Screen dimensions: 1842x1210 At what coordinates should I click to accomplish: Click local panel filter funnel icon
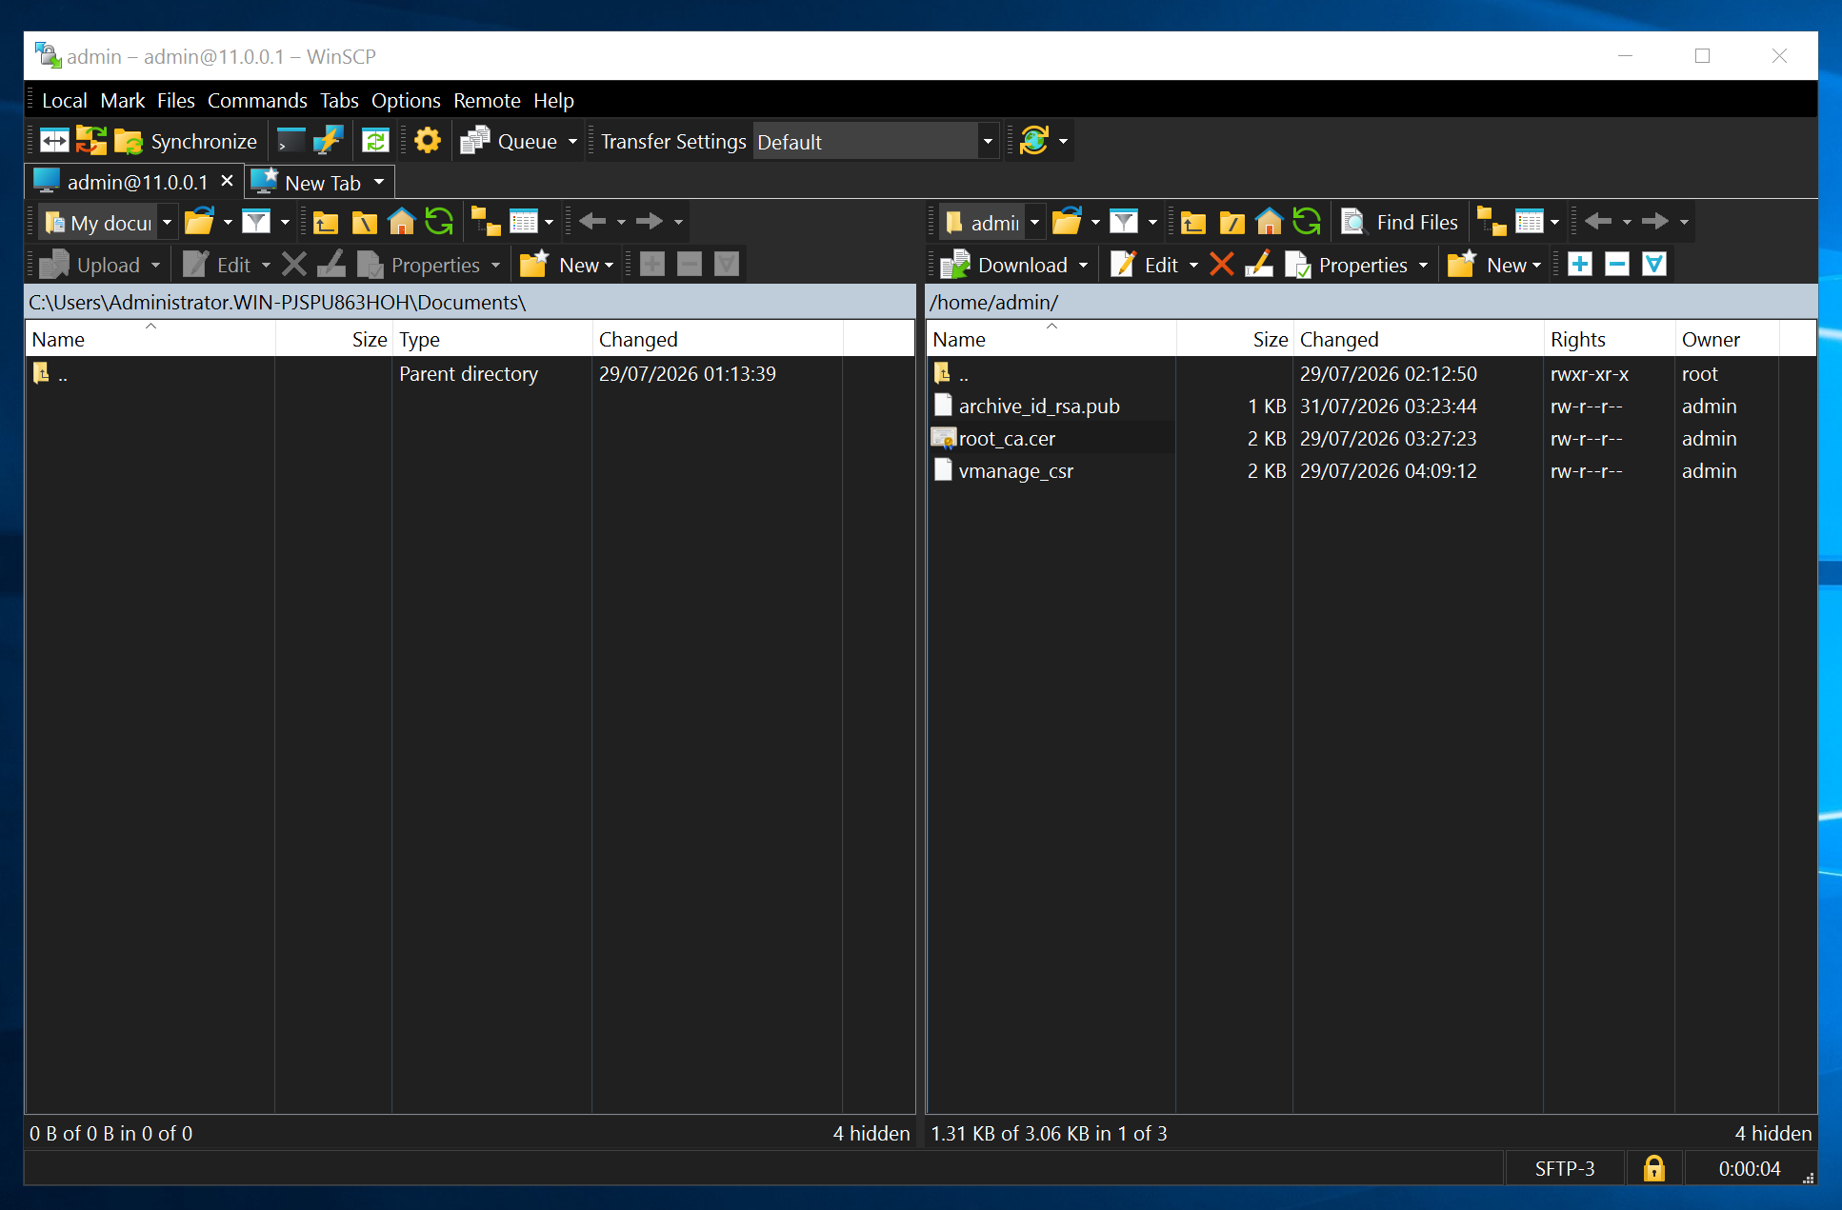tap(256, 222)
